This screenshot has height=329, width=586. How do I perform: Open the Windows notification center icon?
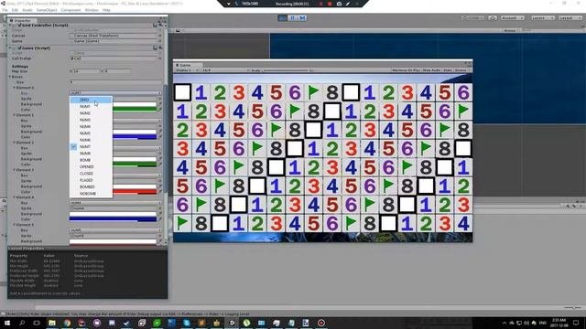[576, 323]
